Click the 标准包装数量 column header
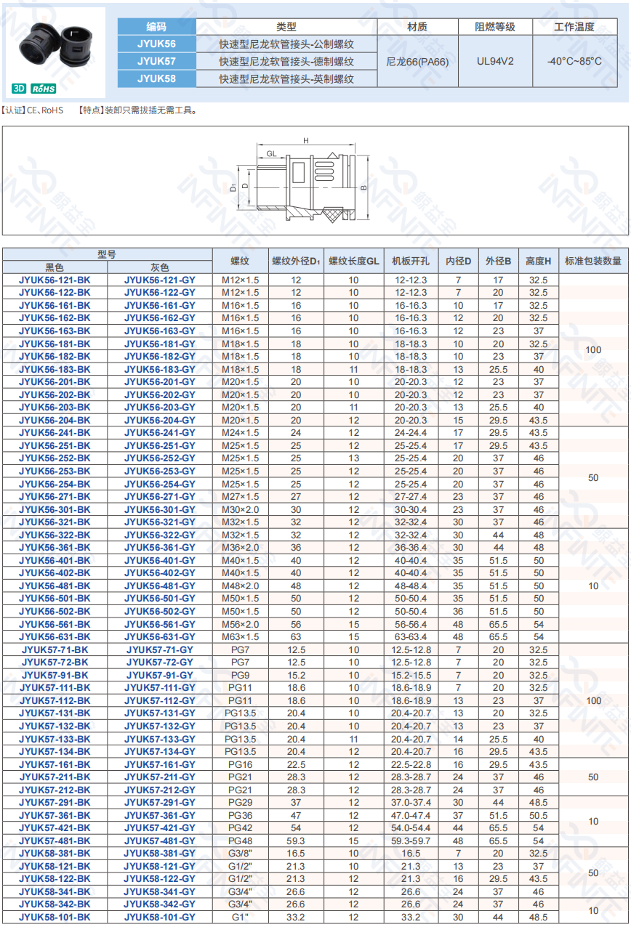 tap(593, 260)
